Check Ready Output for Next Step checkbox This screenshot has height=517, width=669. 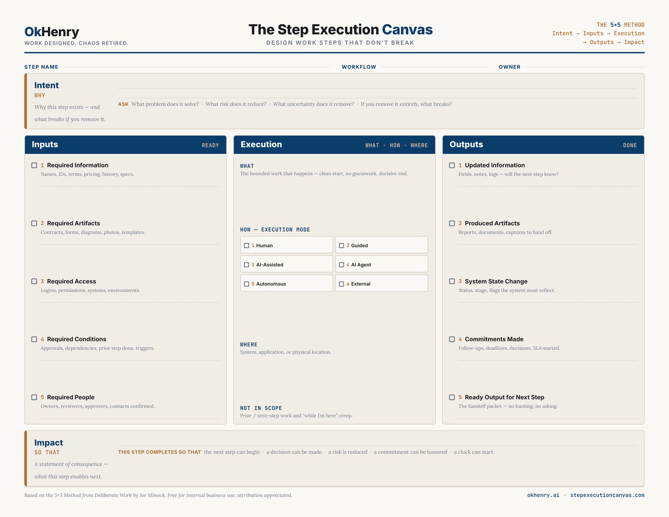coord(452,397)
